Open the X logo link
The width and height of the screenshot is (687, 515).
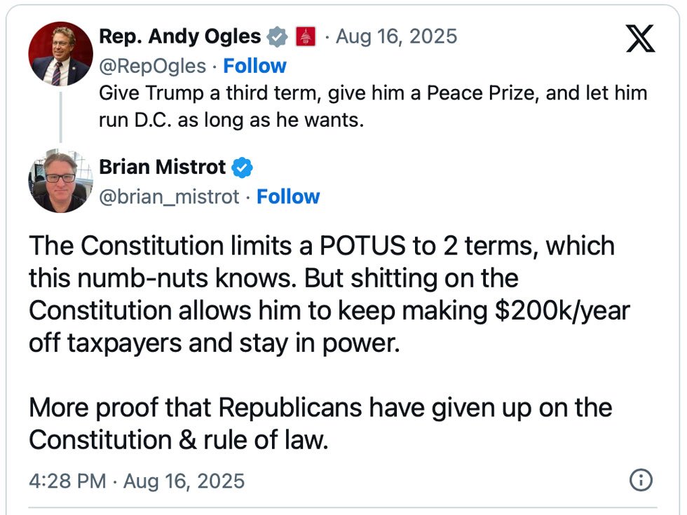click(x=640, y=39)
